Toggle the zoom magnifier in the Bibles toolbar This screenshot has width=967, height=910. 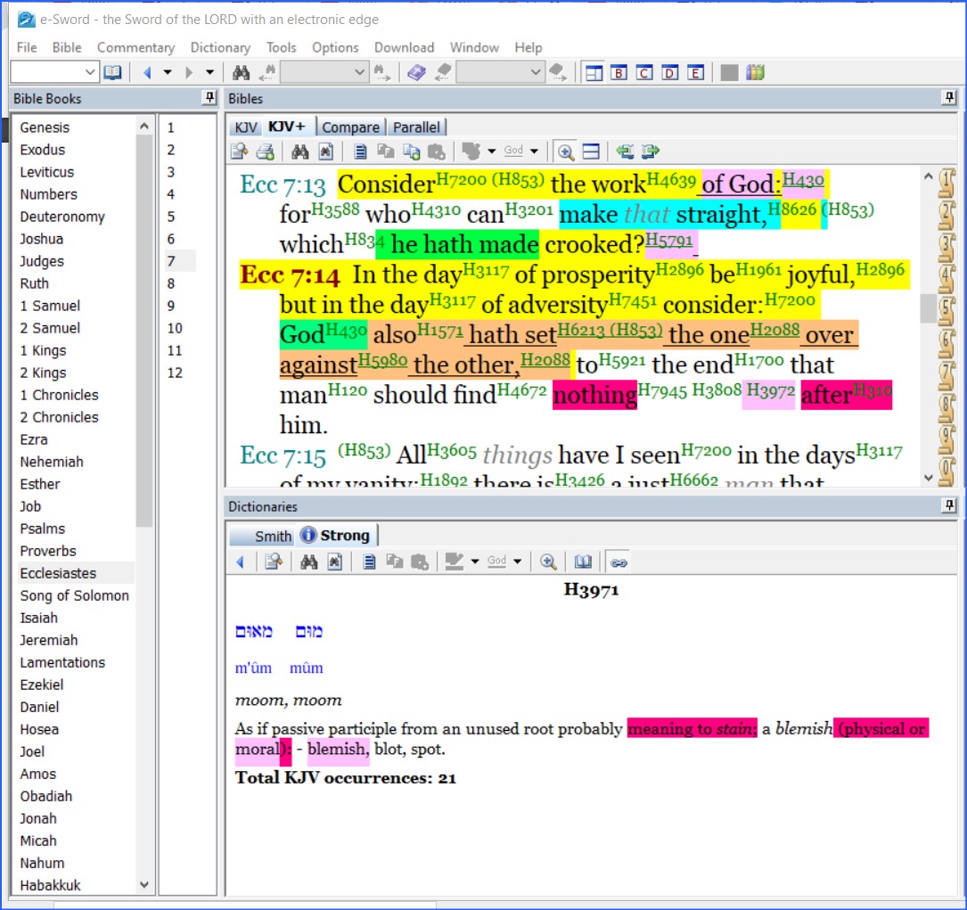(x=565, y=152)
